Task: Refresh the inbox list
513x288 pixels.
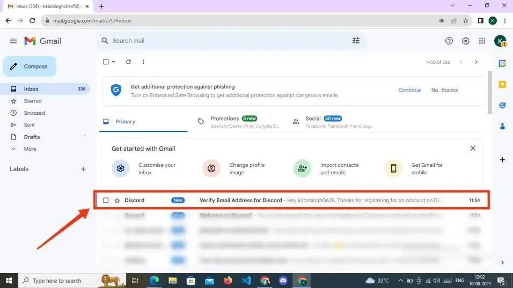Action: tap(128, 62)
